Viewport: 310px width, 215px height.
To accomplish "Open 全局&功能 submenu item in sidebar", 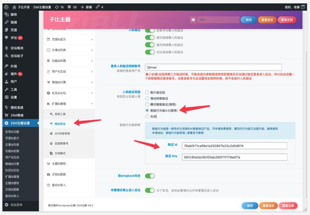I will click(x=12, y=132).
